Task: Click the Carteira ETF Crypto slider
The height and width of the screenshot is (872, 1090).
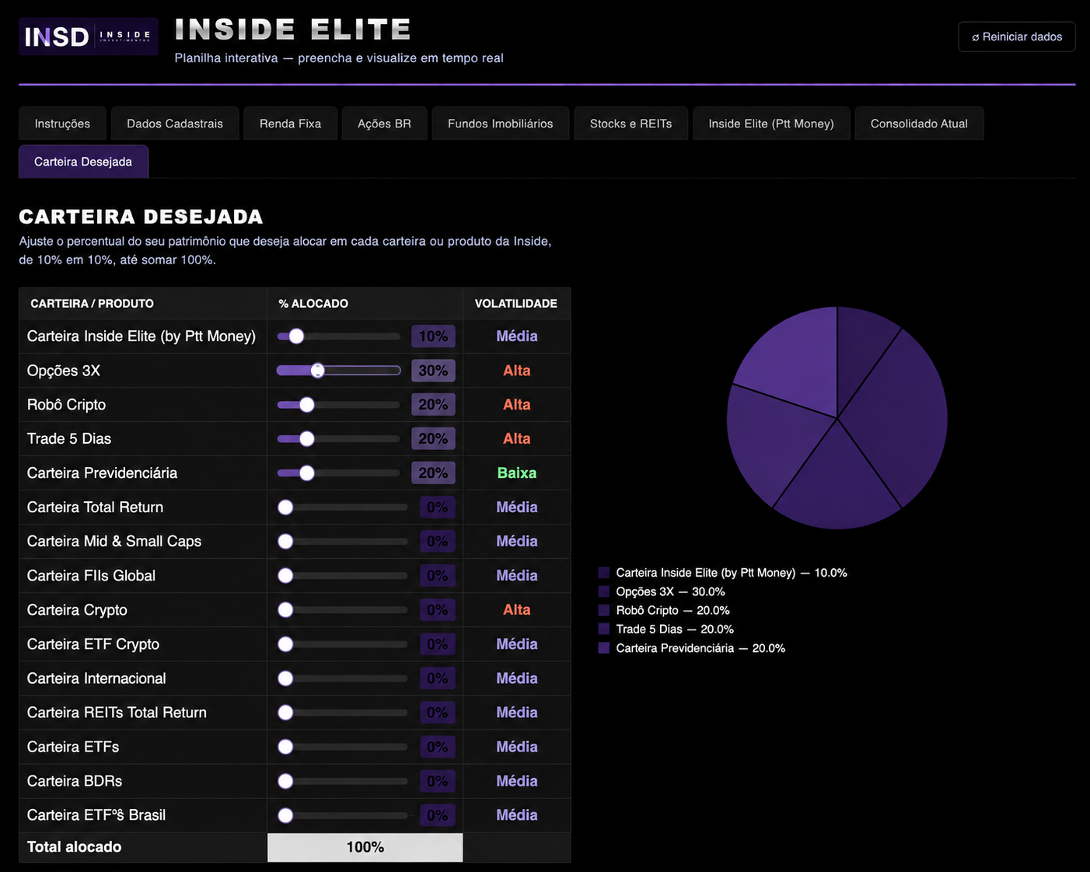Action: pyautogui.click(x=343, y=644)
